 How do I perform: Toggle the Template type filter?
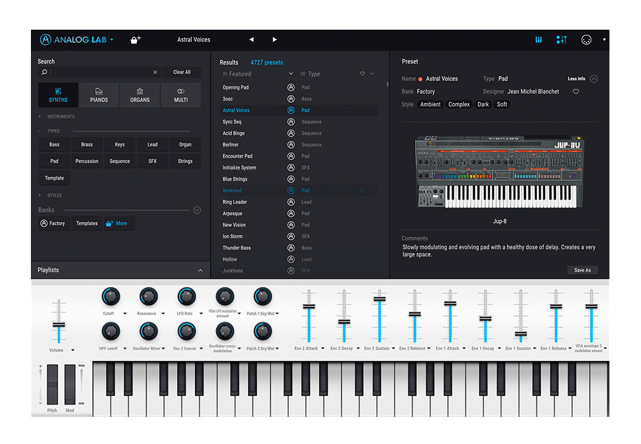point(54,178)
